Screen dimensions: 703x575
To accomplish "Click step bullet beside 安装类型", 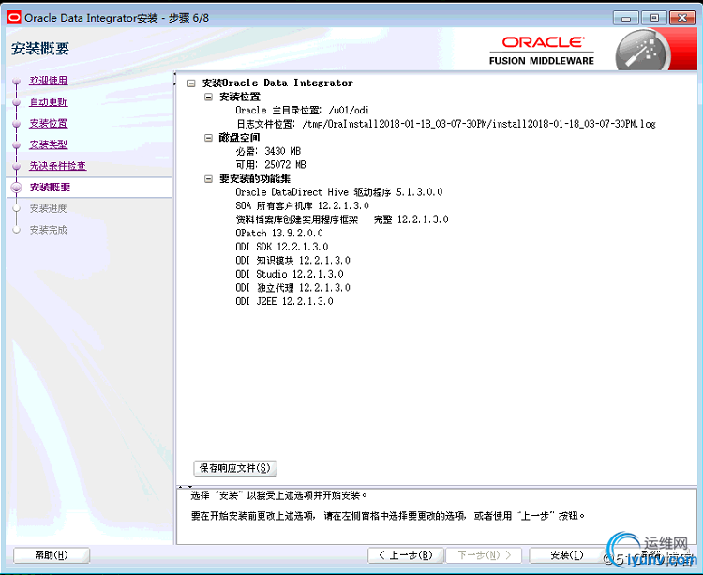I will (17, 145).
